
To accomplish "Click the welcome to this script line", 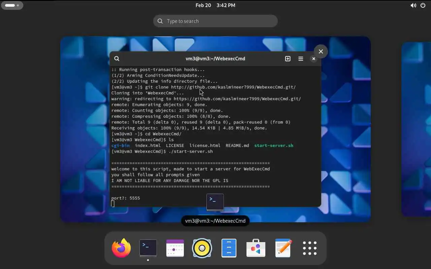I will (191, 169).
